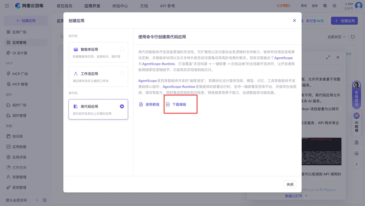Click the 下载模板 code file icon
The image size is (365, 206).
(x=168, y=104)
